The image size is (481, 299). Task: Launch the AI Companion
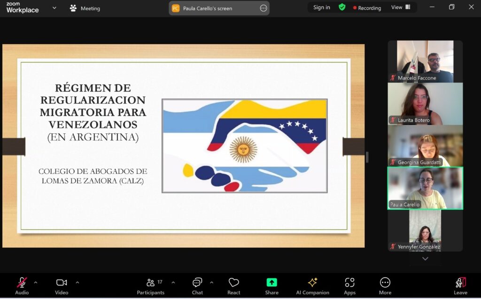tap(312, 286)
